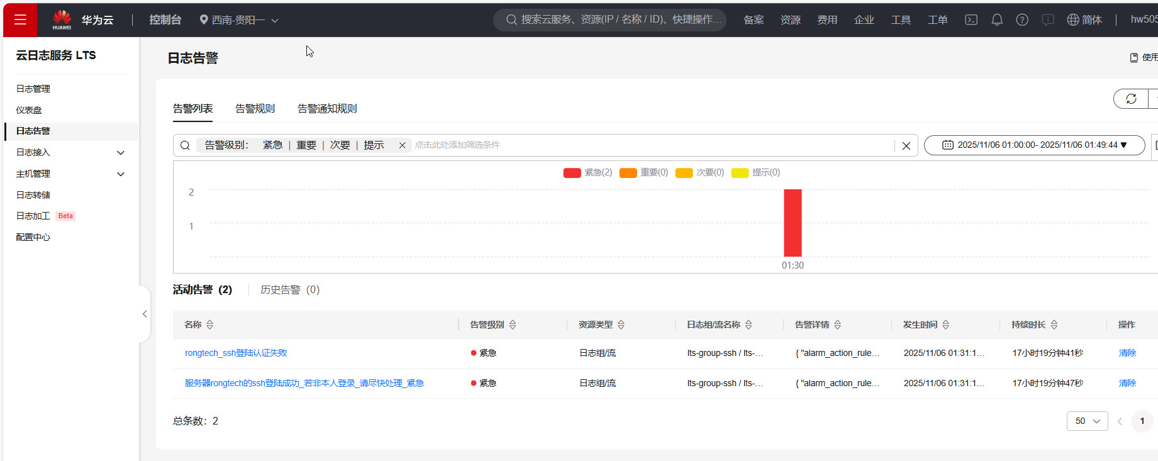The width and height of the screenshot is (1158, 461).
Task: Open the hamburger main menu
Action: pos(20,19)
